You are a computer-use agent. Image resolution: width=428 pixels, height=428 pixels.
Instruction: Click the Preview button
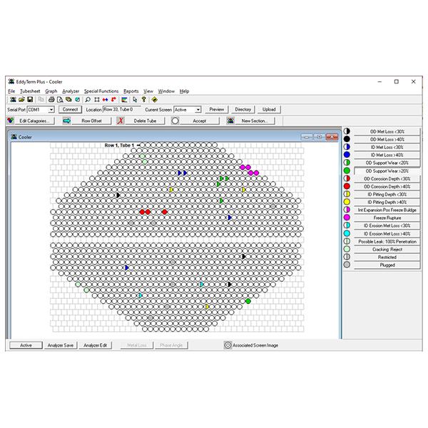[216, 109]
